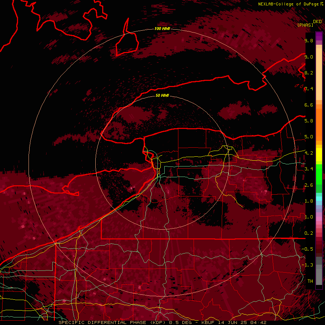
Task: Click the cyan segment of color bar
Action: pyautogui.click(x=319, y=199)
